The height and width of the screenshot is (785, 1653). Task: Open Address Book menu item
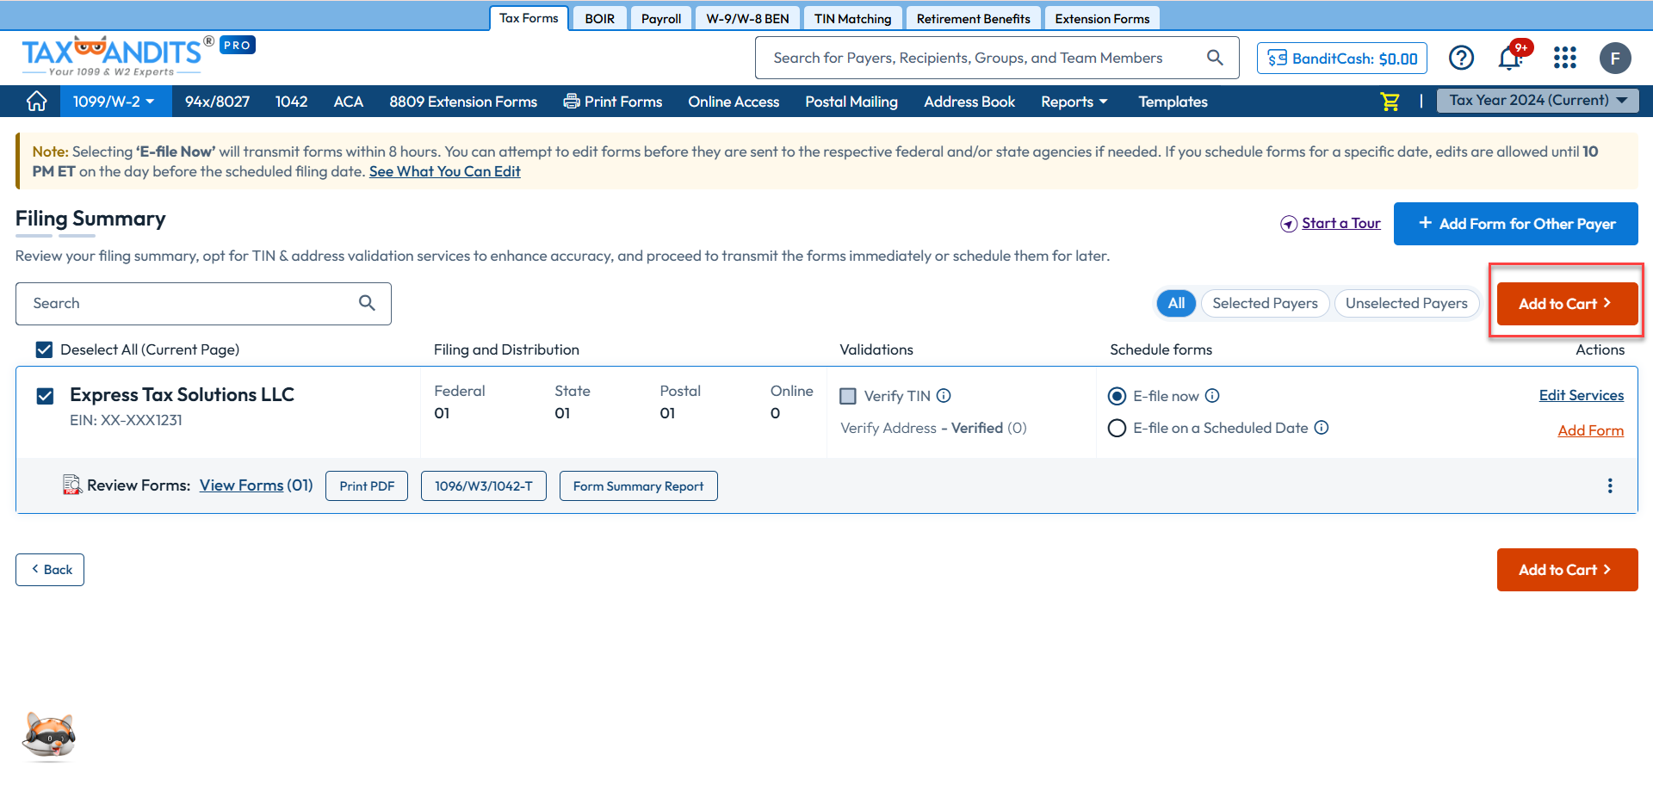click(969, 102)
